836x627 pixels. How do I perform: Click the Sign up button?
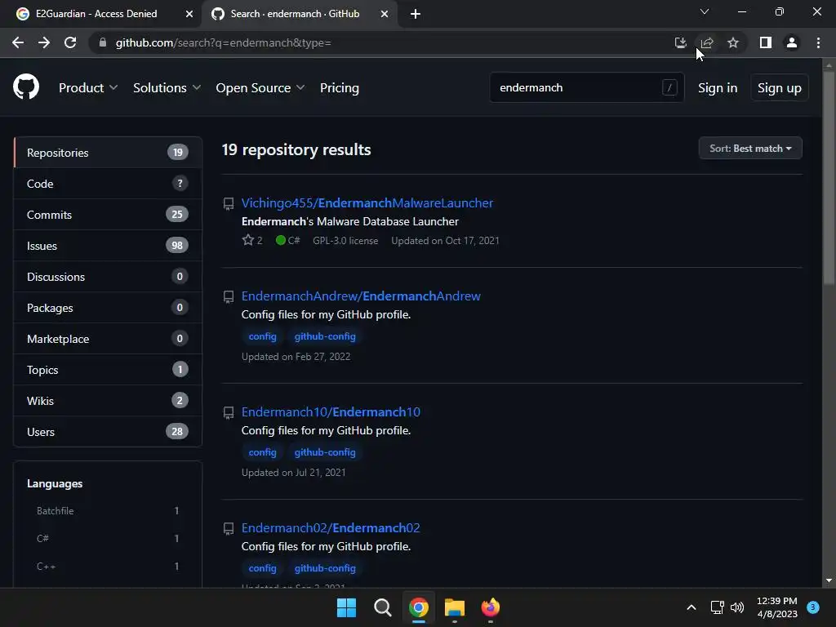(780, 88)
